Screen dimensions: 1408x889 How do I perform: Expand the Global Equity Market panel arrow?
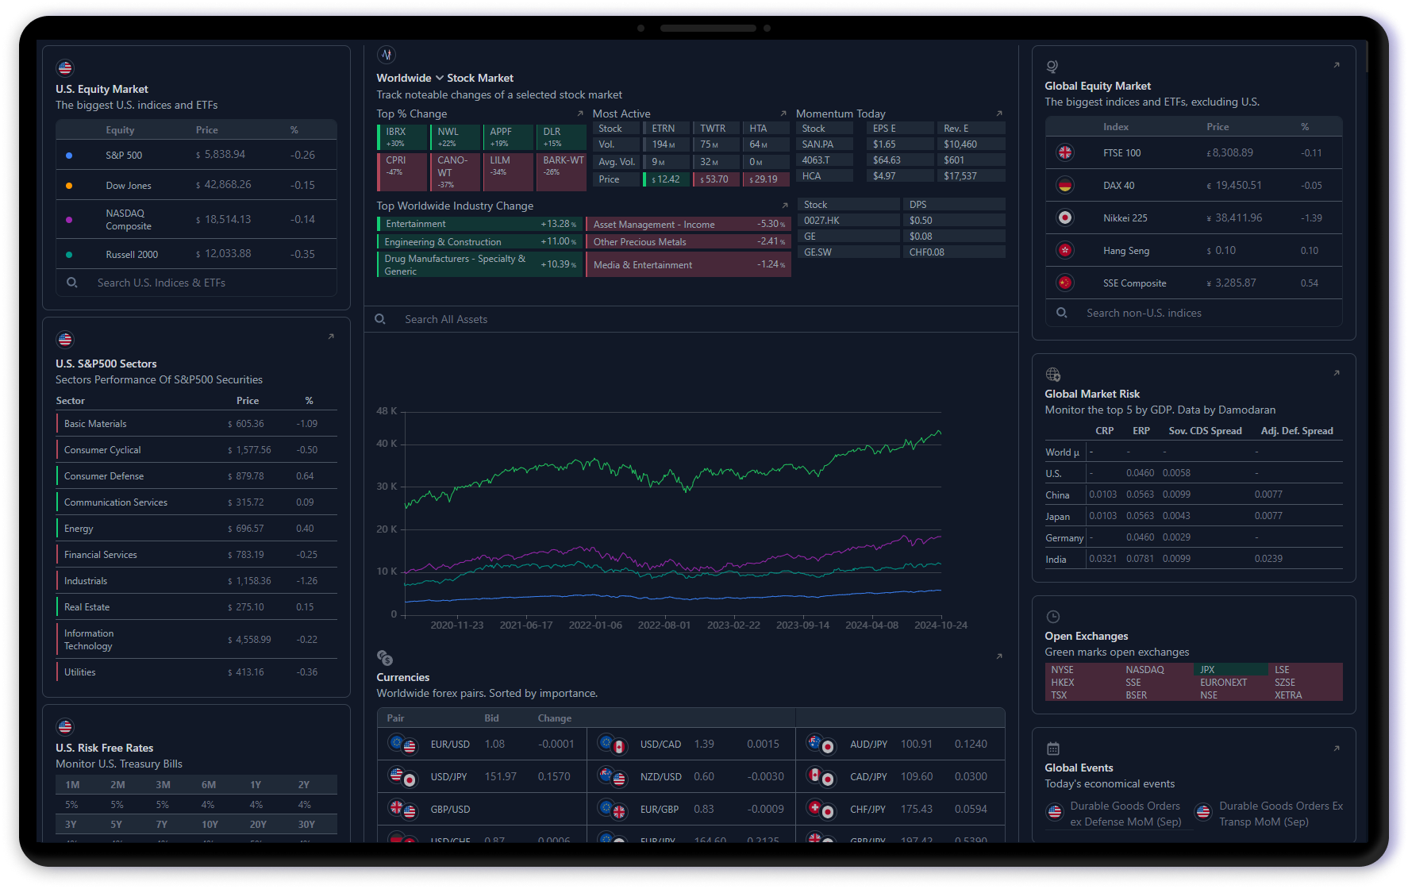coord(1337,65)
